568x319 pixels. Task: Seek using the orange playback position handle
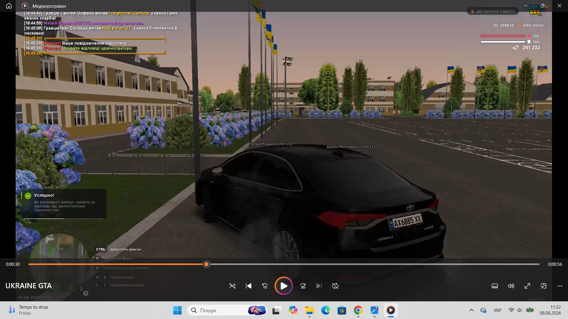coord(206,264)
